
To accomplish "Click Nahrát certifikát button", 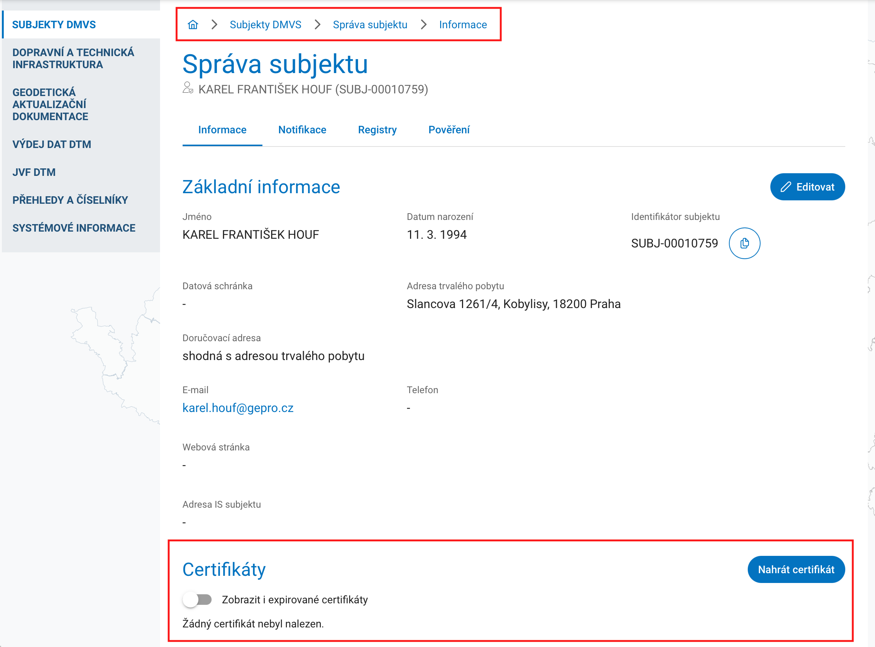I will point(796,569).
